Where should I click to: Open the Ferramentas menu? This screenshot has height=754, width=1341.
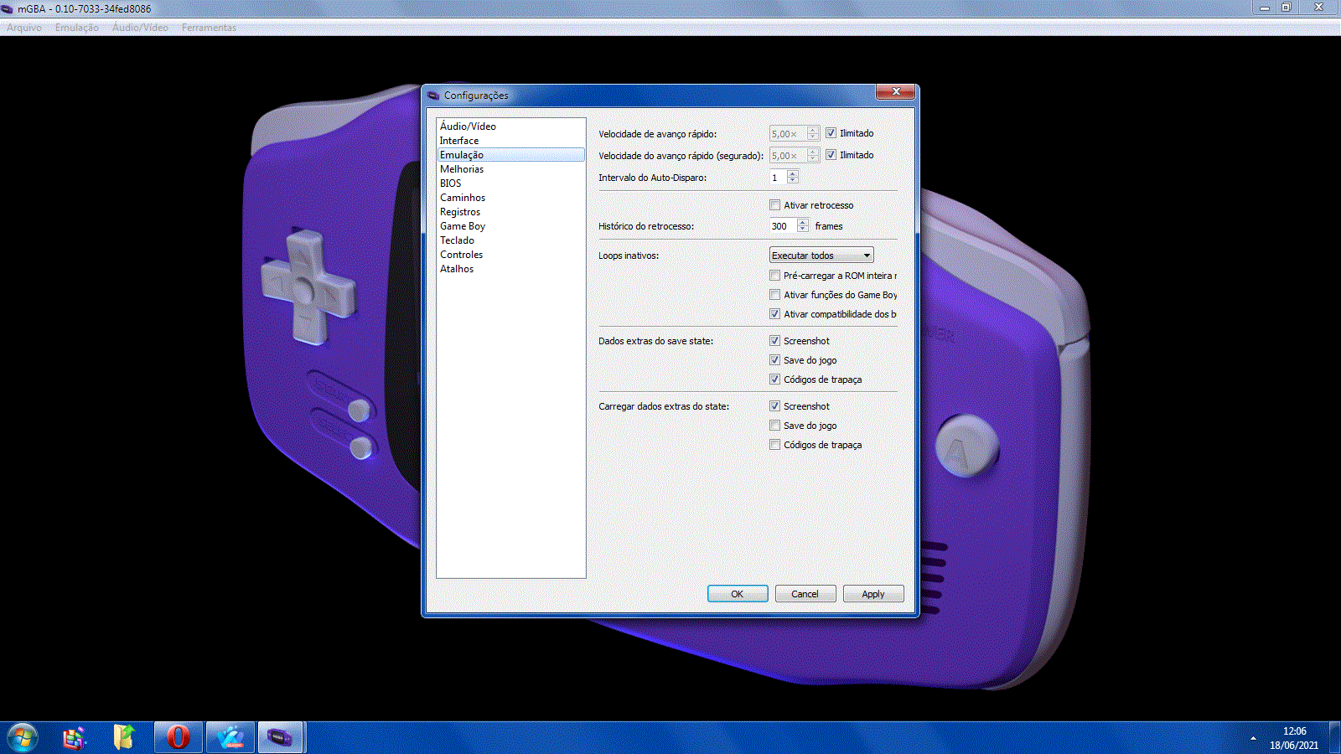tap(208, 27)
